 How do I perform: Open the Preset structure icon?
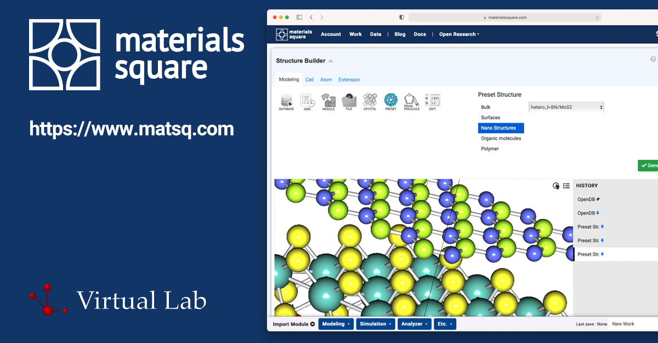pos(390,101)
